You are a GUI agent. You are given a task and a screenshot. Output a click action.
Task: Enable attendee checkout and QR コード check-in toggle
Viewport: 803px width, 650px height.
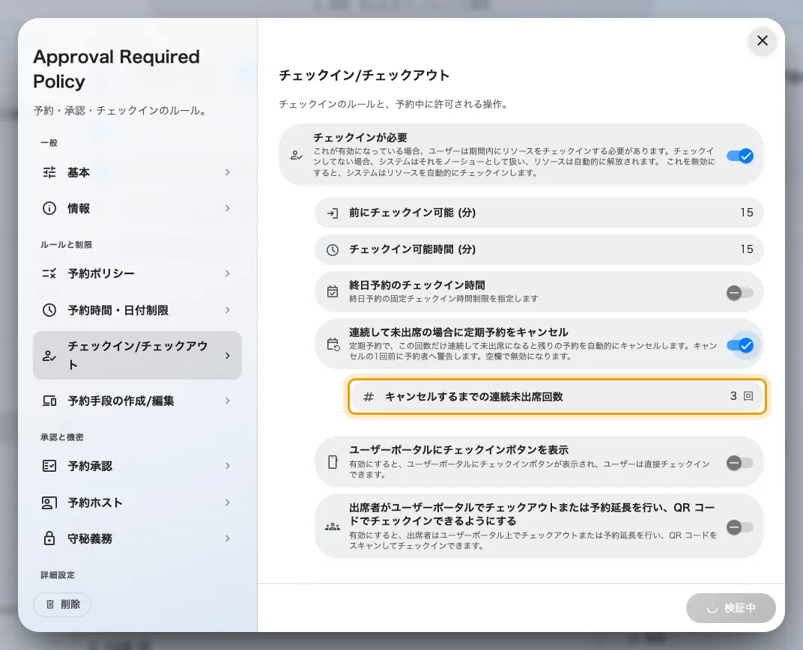tap(740, 527)
